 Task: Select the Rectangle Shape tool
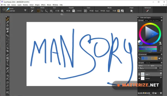click(7, 58)
